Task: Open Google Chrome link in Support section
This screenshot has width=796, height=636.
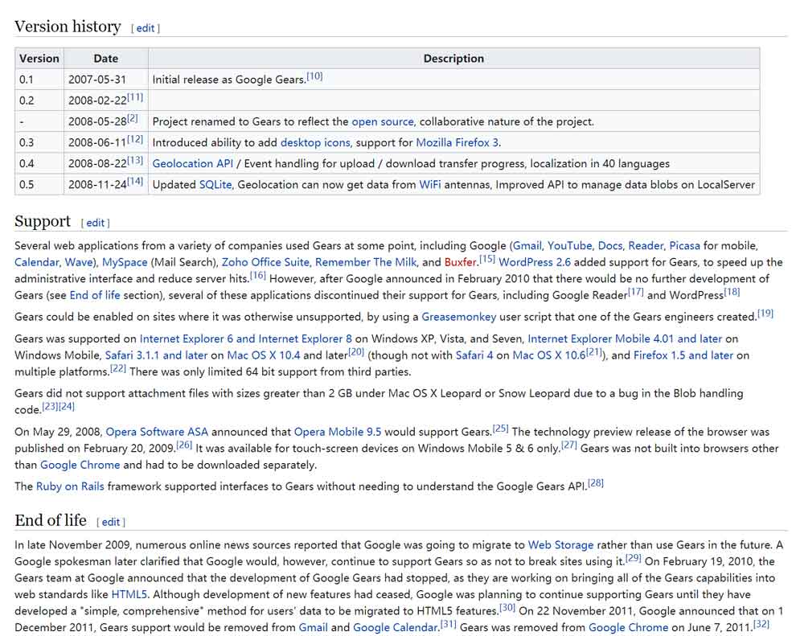Action: (80, 465)
